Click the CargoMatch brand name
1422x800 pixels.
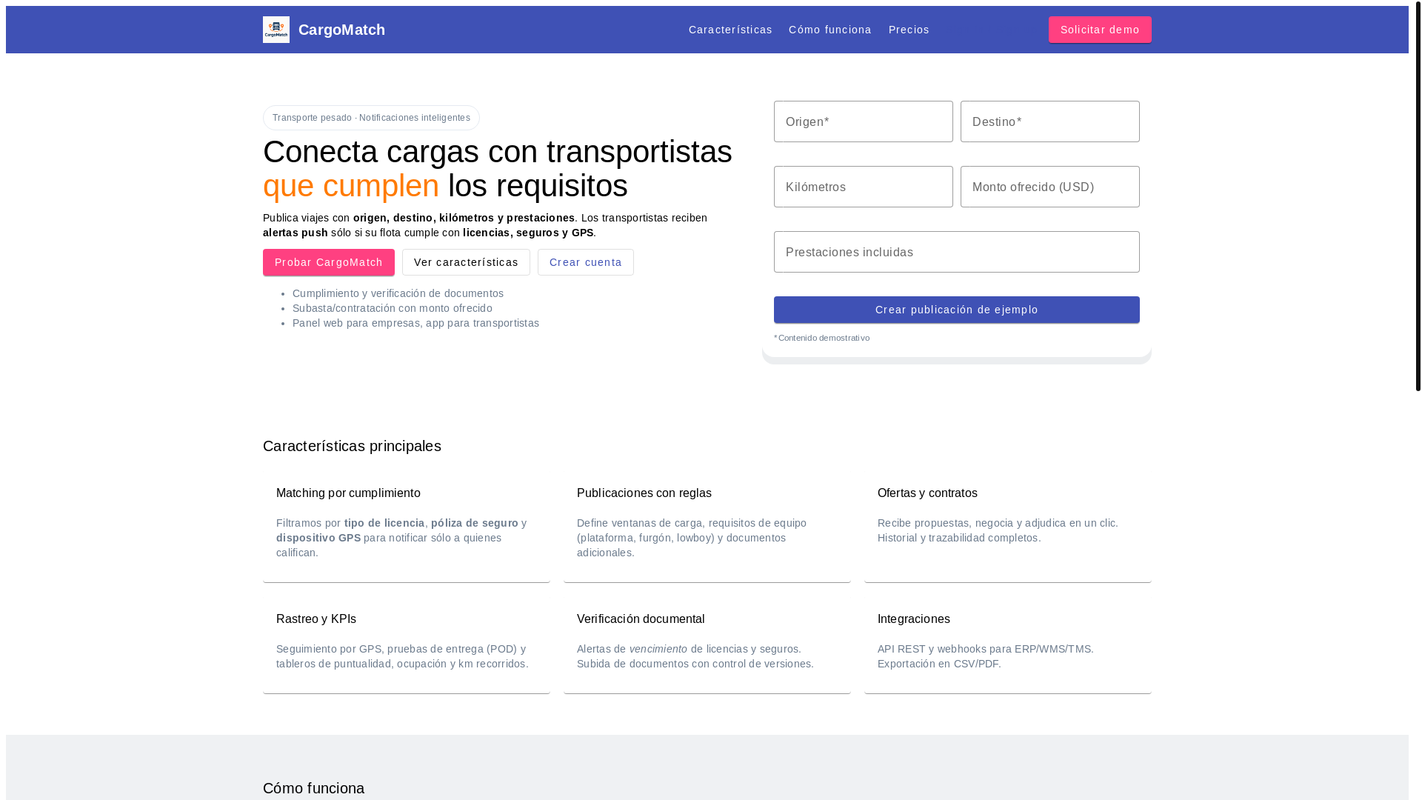click(x=341, y=30)
